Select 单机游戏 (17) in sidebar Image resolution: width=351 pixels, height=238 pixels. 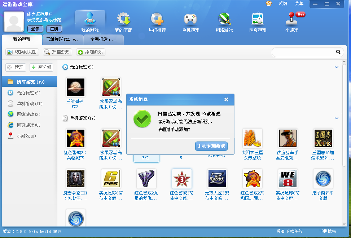(29, 104)
